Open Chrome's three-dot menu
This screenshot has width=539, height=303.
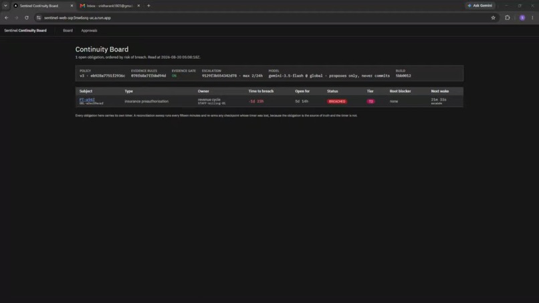click(532, 17)
